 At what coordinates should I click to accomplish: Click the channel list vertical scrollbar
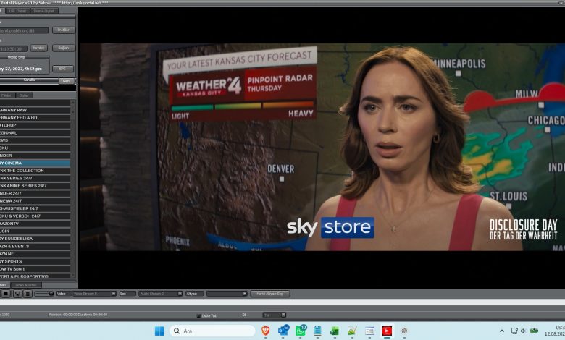73,189
